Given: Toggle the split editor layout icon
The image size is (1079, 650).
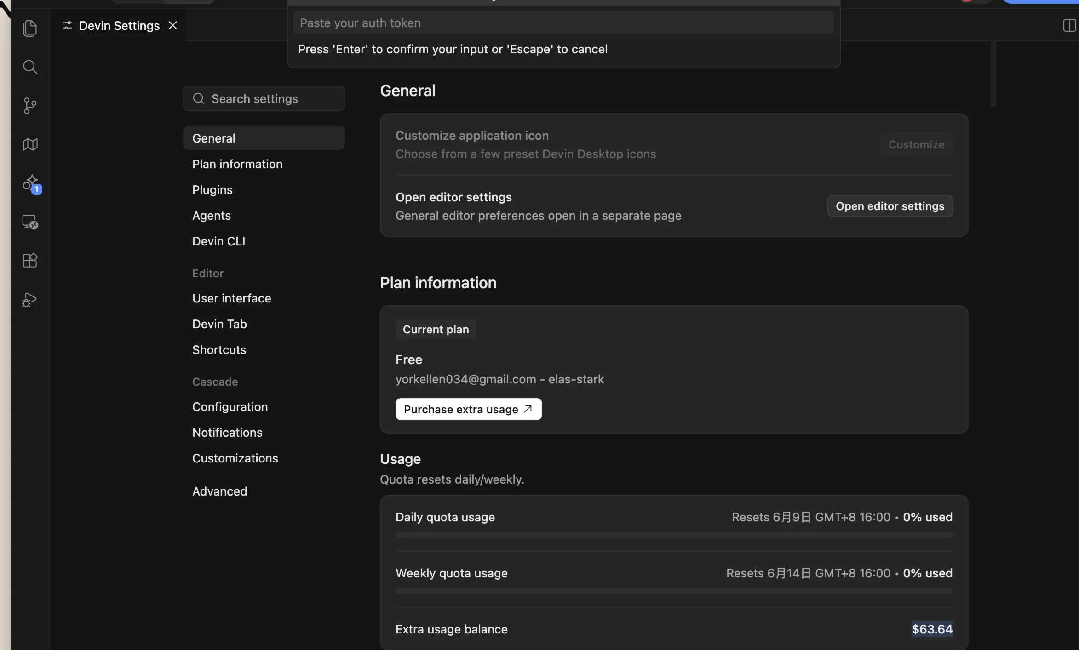Looking at the screenshot, I should (1069, 25).
